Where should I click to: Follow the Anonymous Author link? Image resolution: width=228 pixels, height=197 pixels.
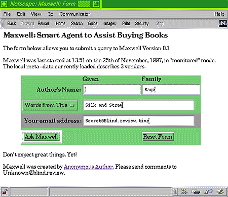click(89, 167)
